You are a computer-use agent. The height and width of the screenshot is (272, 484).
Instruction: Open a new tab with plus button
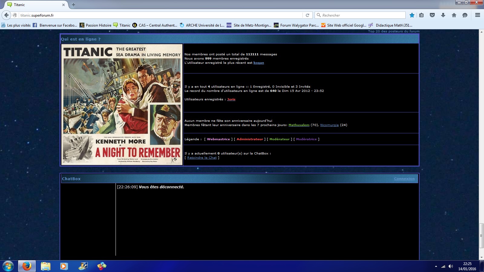74,5
